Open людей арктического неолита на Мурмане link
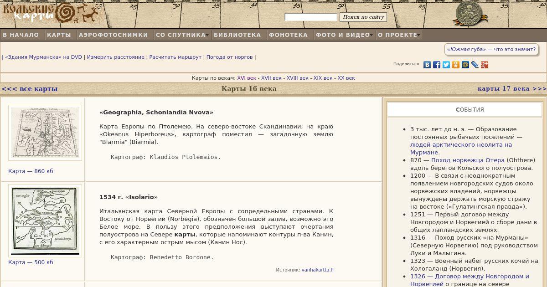The image size is (547, 287). coord(461,149)
